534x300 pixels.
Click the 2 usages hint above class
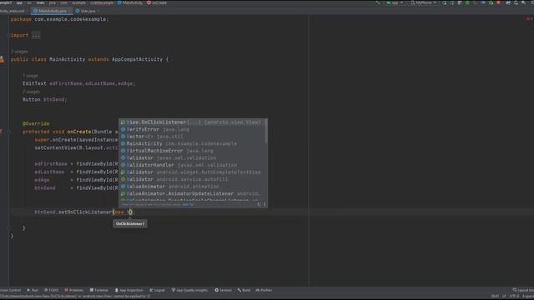pyautogui.click(x=19, y=52)
